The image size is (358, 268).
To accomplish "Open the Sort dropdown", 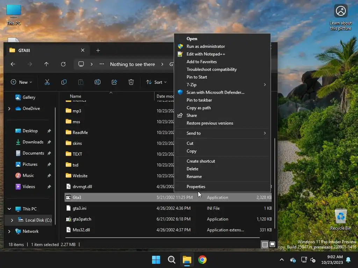I will pos(156,82).
